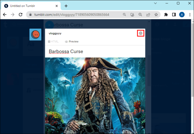
Task: Expand the tab search chevron
Action: click(155, 3)
